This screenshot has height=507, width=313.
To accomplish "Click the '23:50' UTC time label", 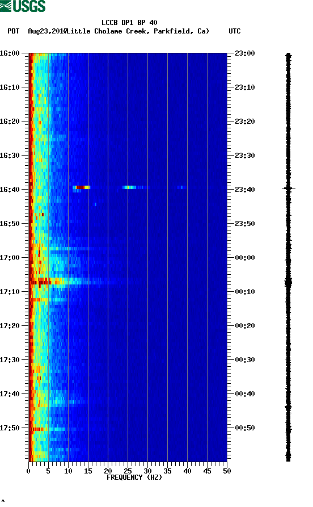I will (245, 224).
